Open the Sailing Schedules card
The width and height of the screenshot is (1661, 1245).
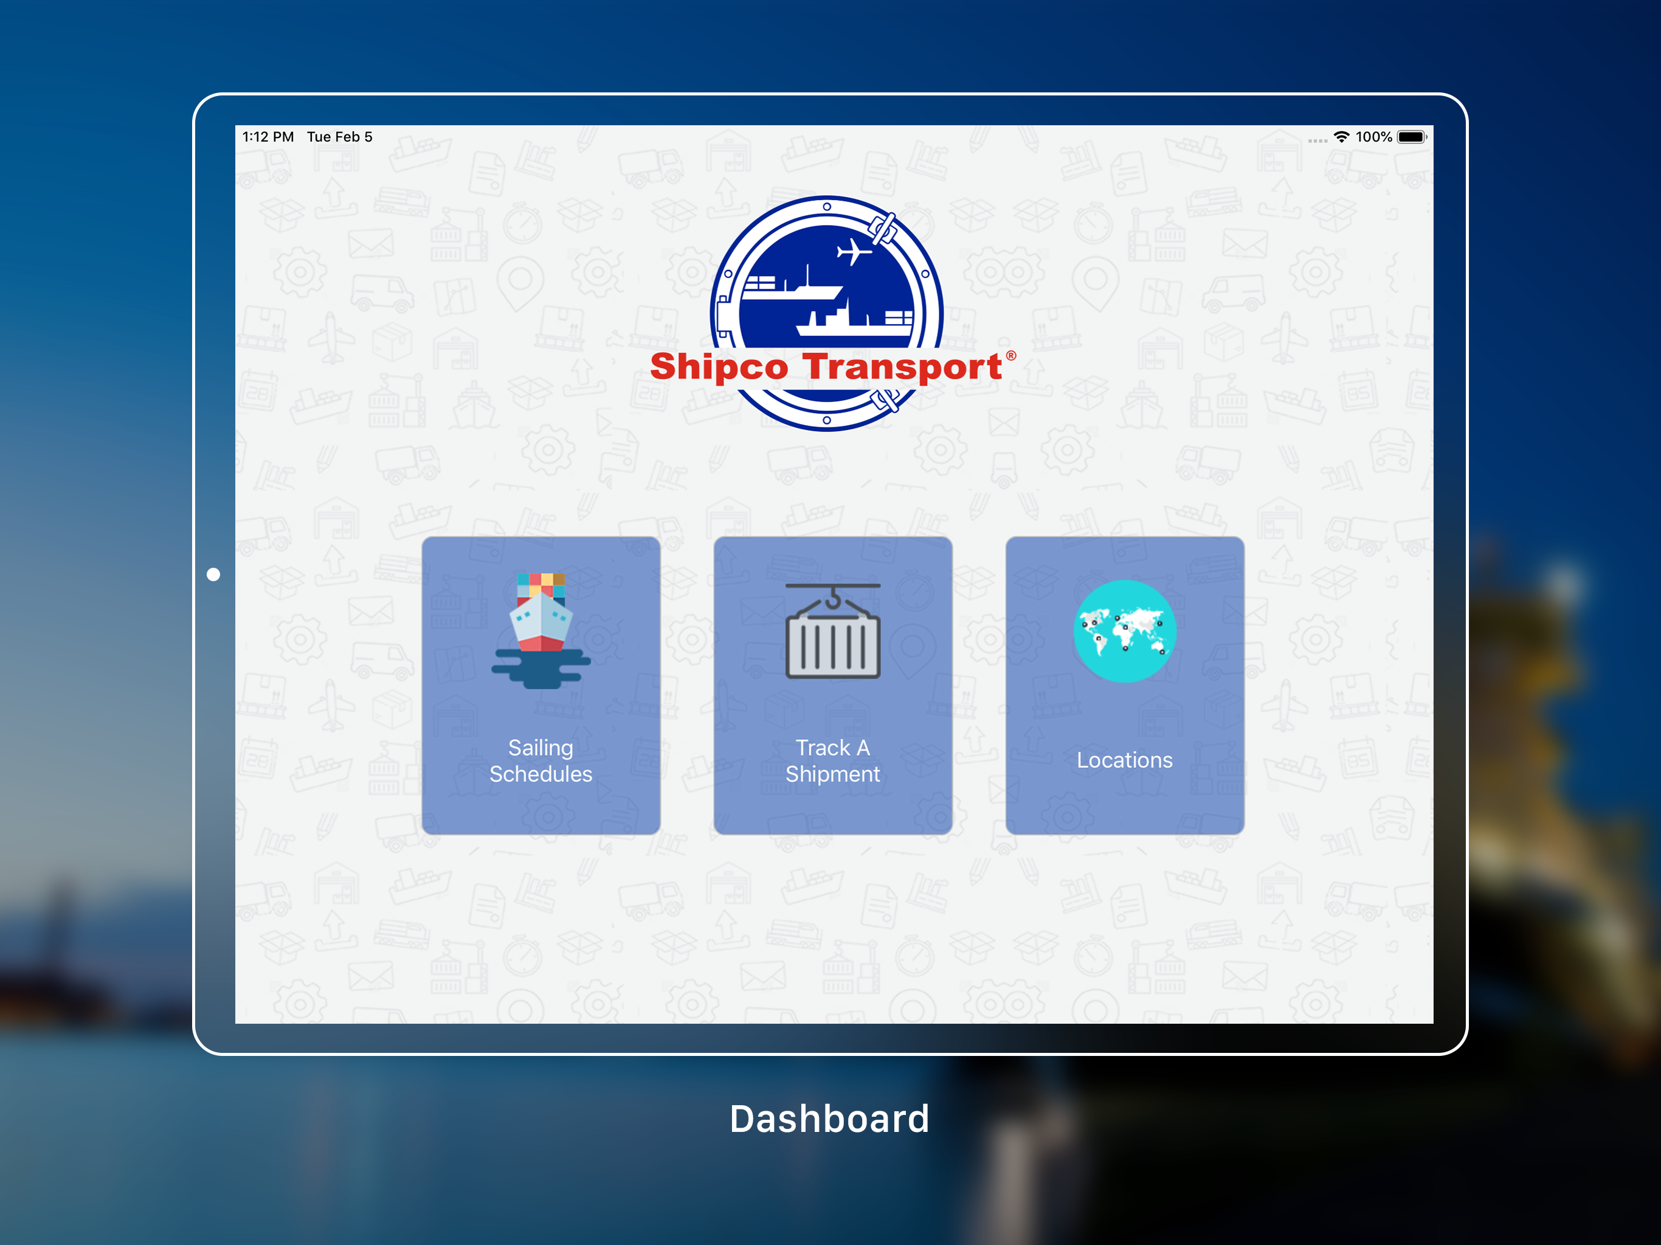[x=540, y=685]
